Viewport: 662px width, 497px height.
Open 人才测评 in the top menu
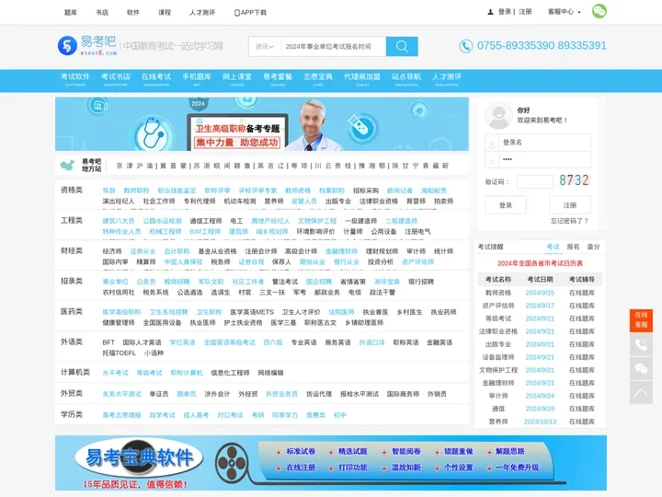coord(202,13)
